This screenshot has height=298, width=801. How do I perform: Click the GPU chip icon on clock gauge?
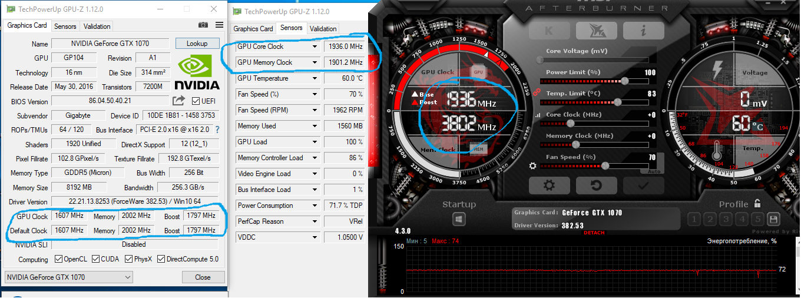[478, 72]
